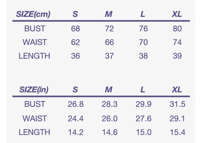Select the M column header in the inches table
Viewport: 202px width, 143px height.
(109, 90)
